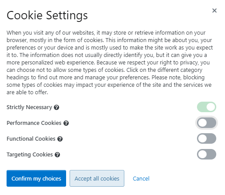Close the Cookie Settings dialog with X
The height and width of the screenshot is (195, 225).
214,11
